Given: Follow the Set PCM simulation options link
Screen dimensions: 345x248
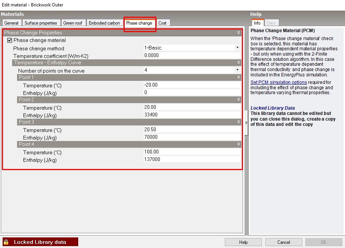Looking at the screenshot, I should (278, 82).
